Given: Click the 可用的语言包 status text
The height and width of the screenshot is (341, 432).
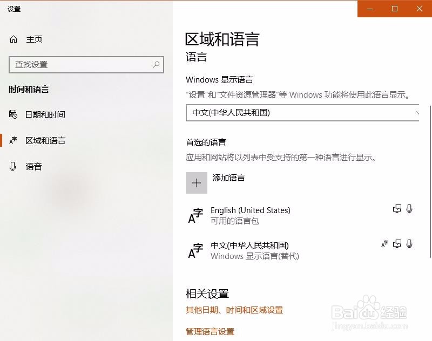Looking at the screenshot, I should pos(235,221).
